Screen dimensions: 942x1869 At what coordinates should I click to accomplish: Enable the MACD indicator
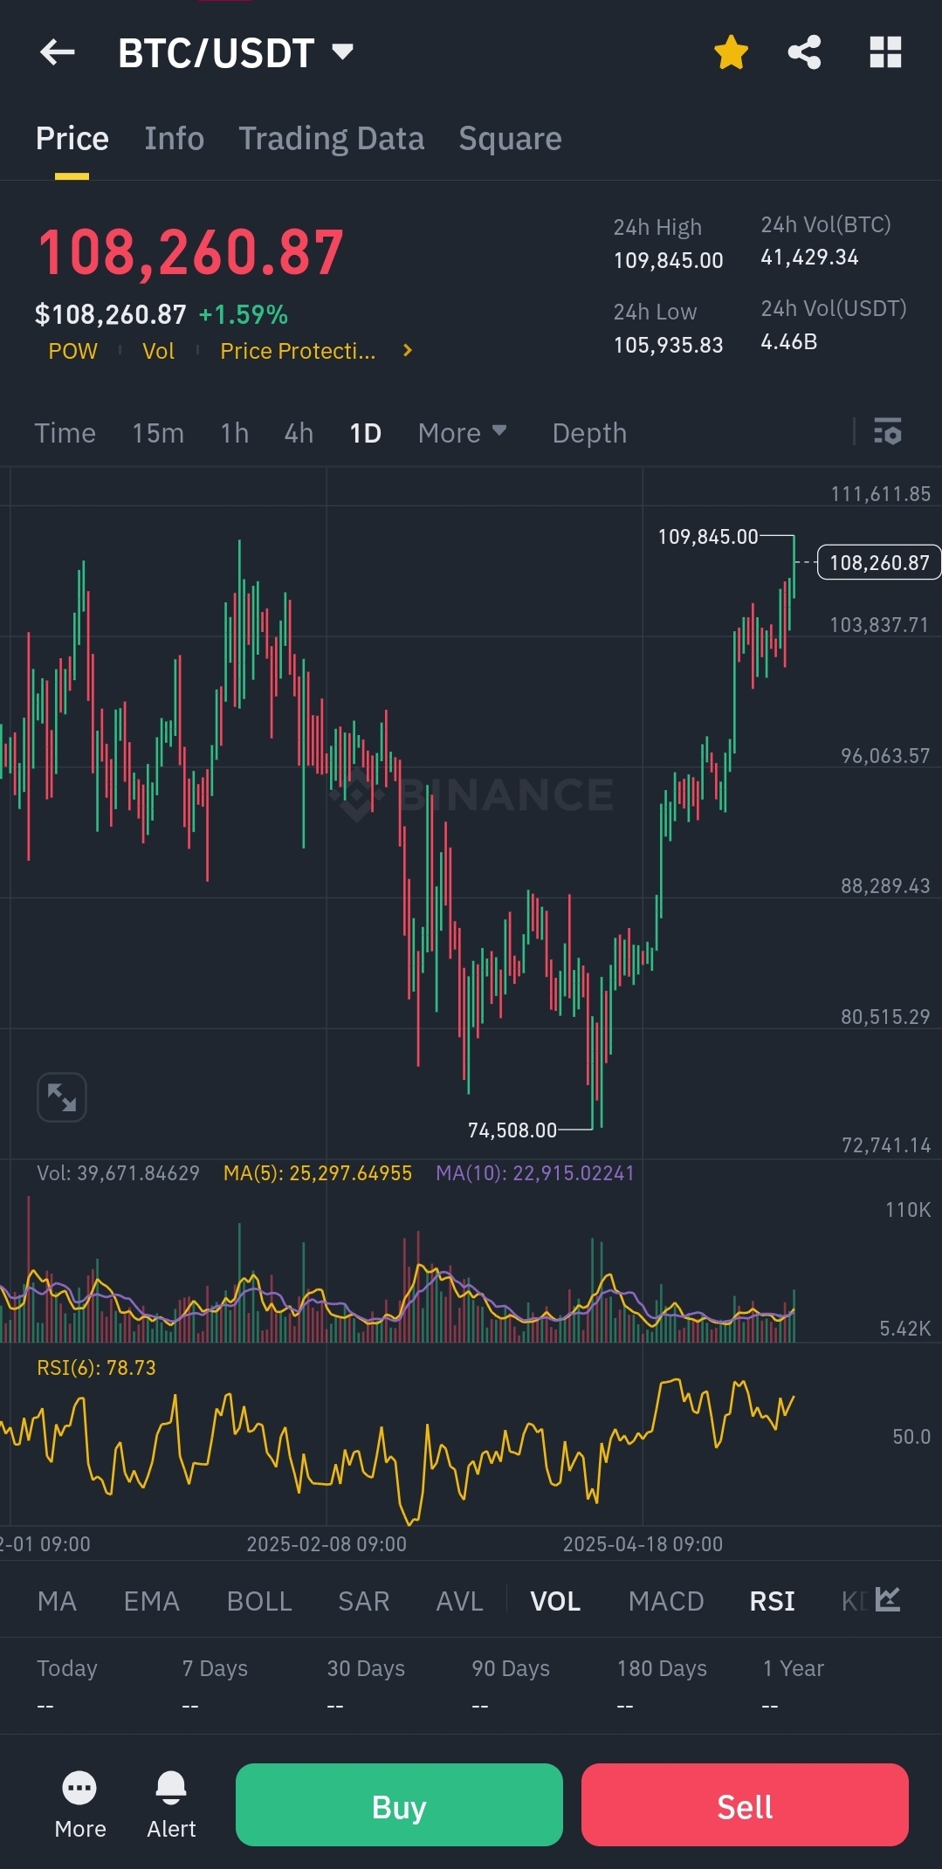pyautogui.click(x=666, y=1601)
